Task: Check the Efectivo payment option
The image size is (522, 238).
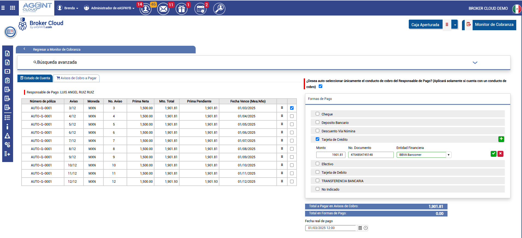Action: [x=317, y=164]
